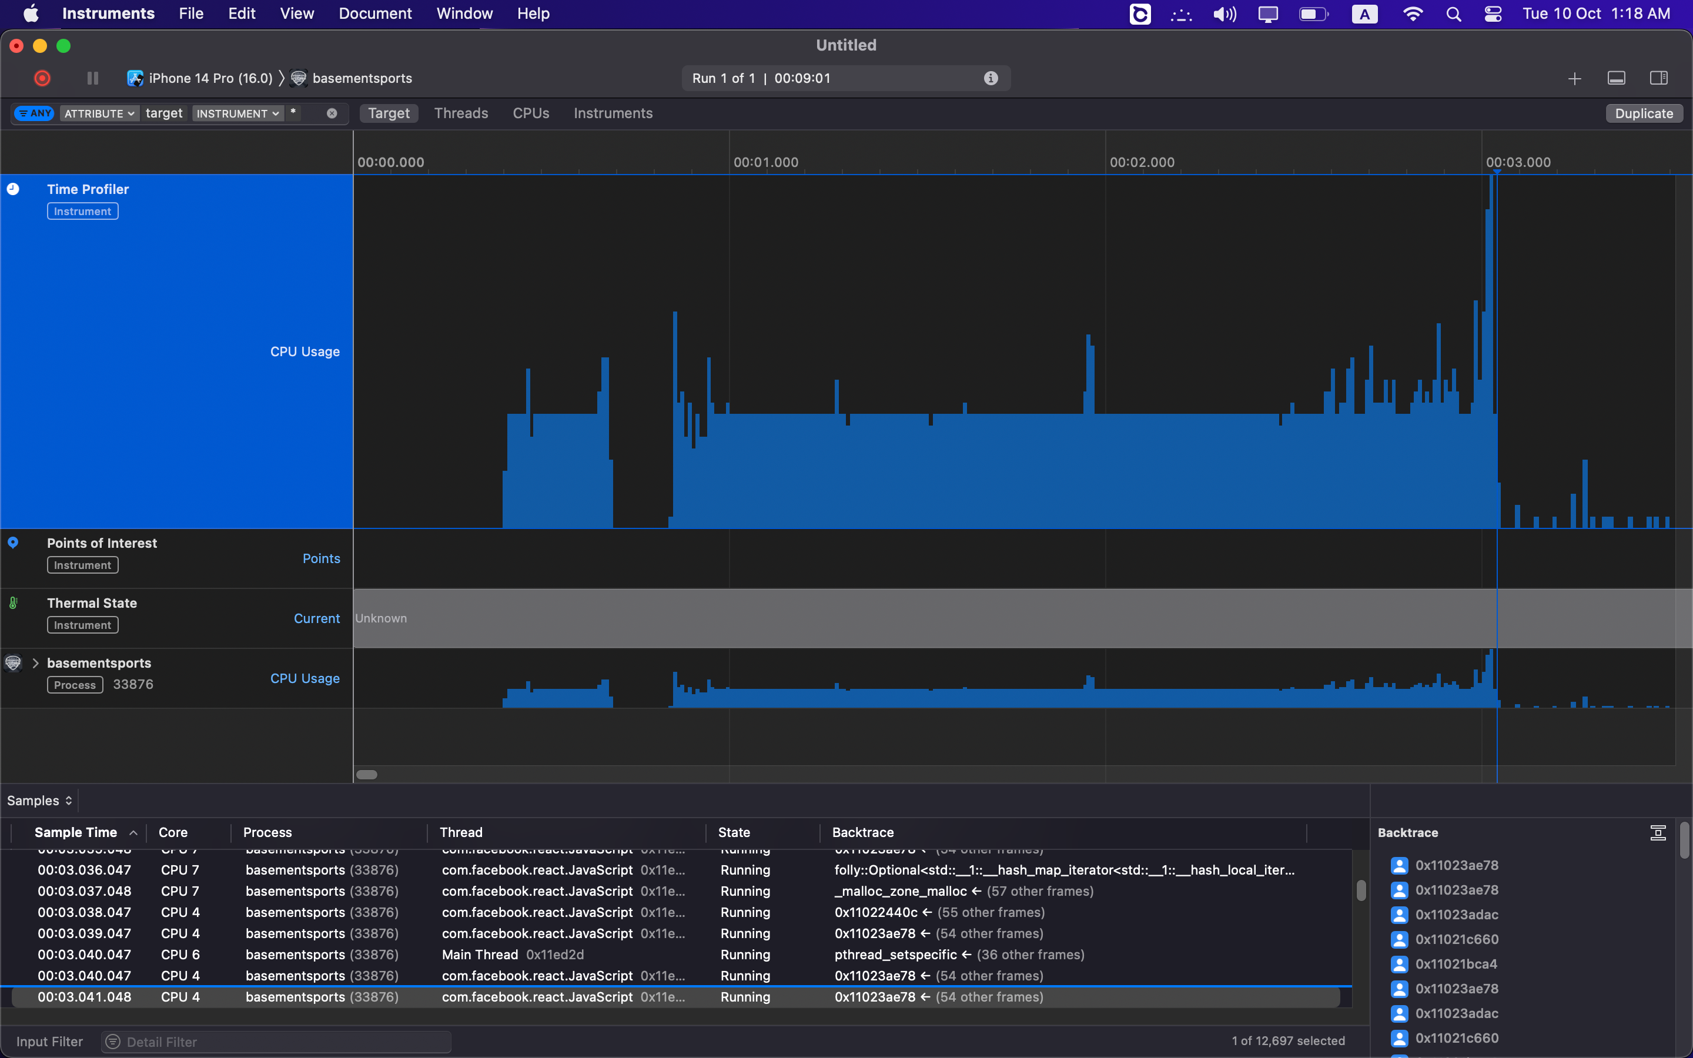The width and height of the screenshot is (1693, 1058).
Task: Add an instrument with the plus icon
Action: point(1574,78)
